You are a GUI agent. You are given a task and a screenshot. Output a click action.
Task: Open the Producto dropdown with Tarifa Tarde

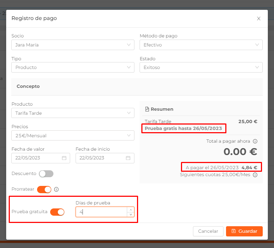pos(73,113)
